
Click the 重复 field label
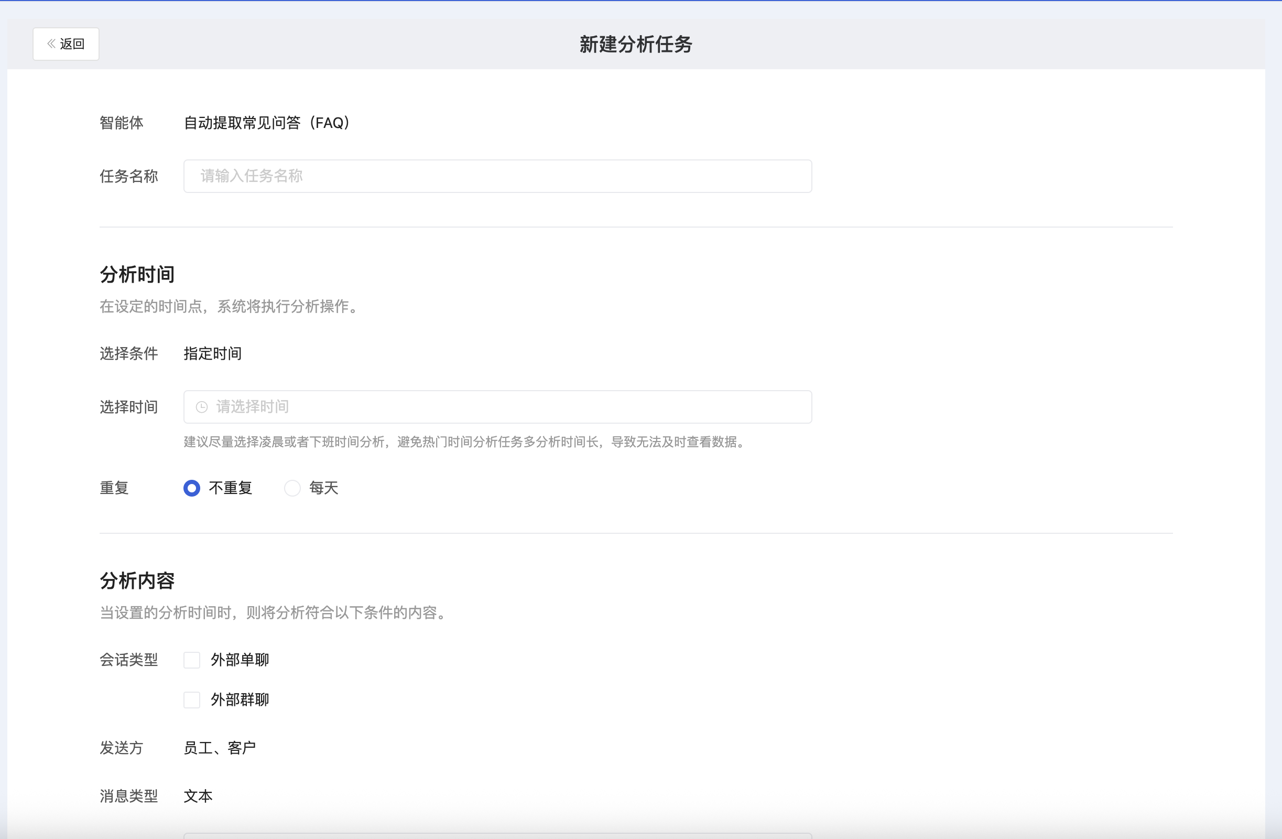pyautogui.click(x=114, y=488)
